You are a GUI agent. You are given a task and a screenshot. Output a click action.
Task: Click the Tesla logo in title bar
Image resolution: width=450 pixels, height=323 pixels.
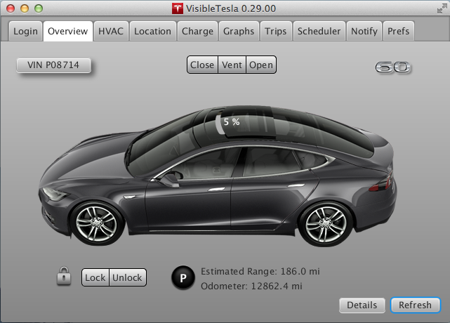(178, 8)
